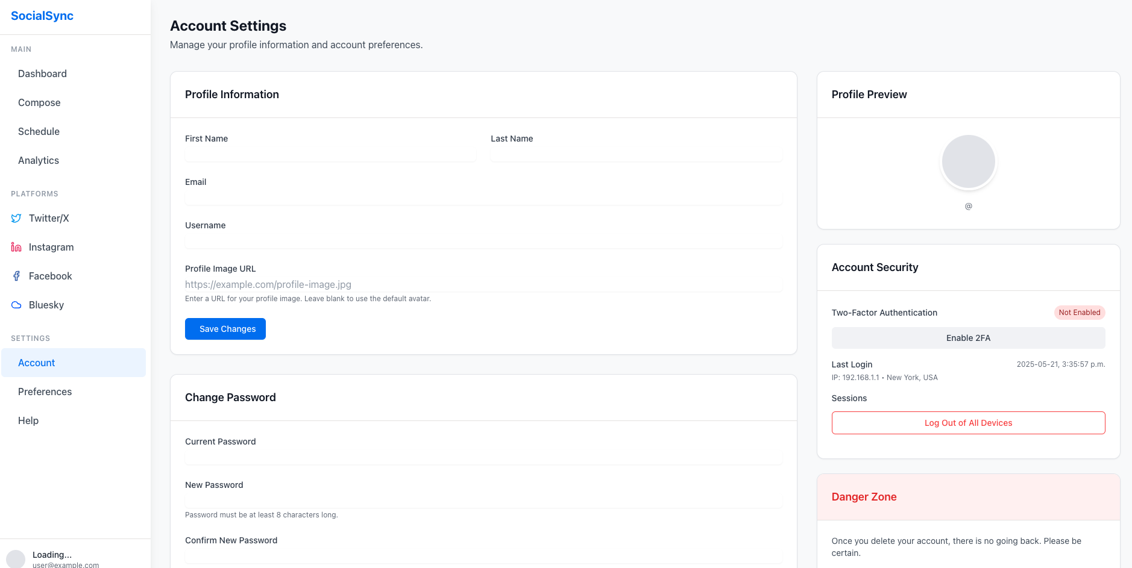Click the Save Changes button
Image resolution: width=1132 pixels, height=568 pixels.
(x=225, y=329)
